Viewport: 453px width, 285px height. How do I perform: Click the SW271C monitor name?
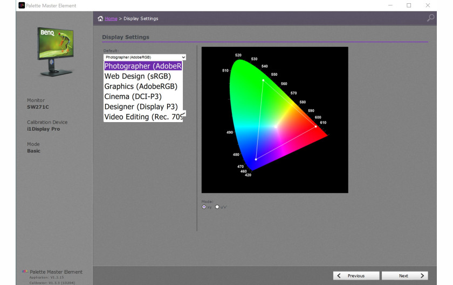pyautogui.click(x=38, y=107)
